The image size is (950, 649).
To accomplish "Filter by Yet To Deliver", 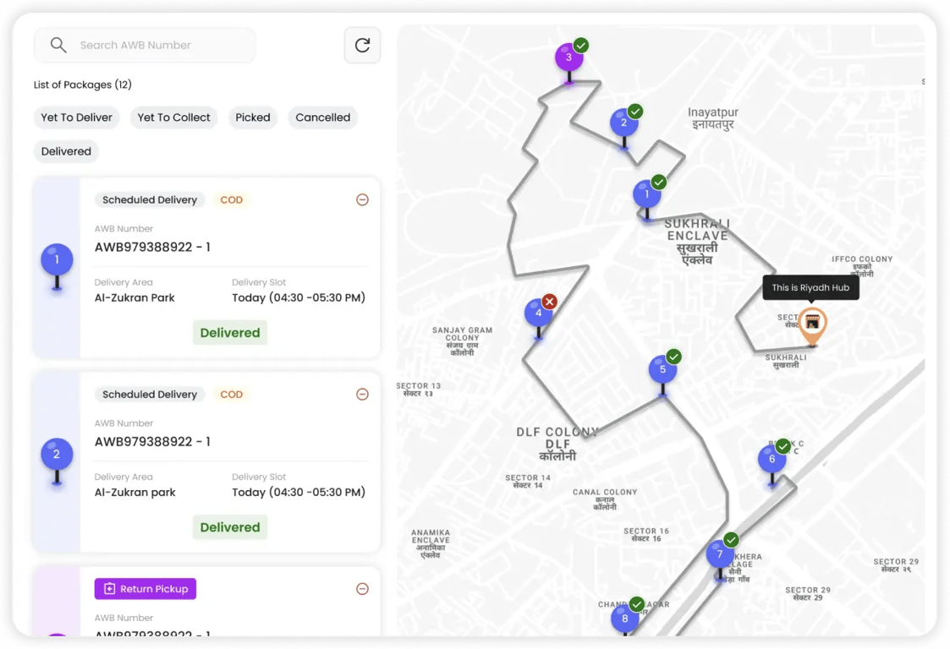I will pyautogui.click(x=76, y=117).
